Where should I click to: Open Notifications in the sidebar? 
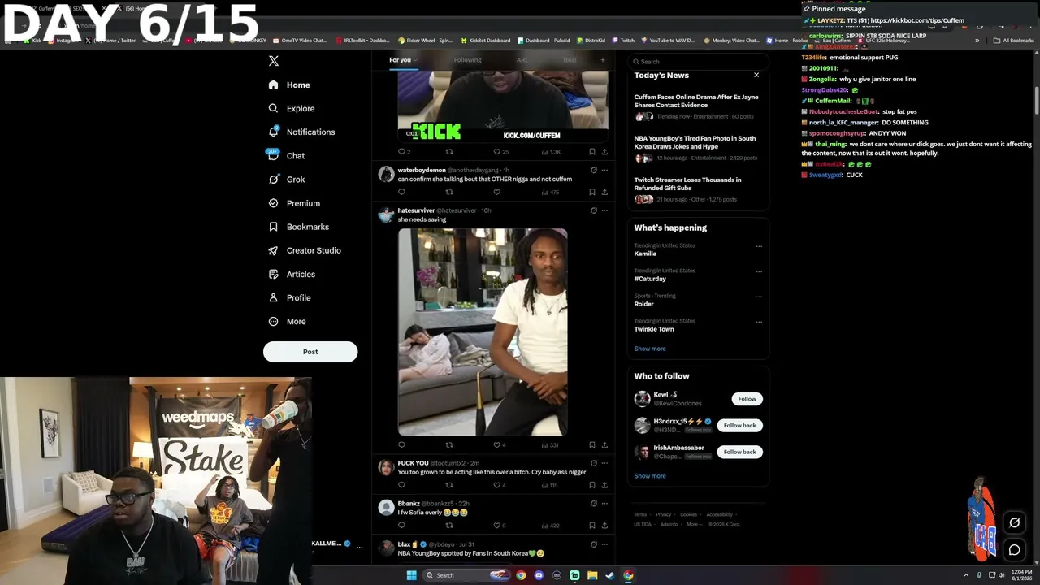[301, 132]
